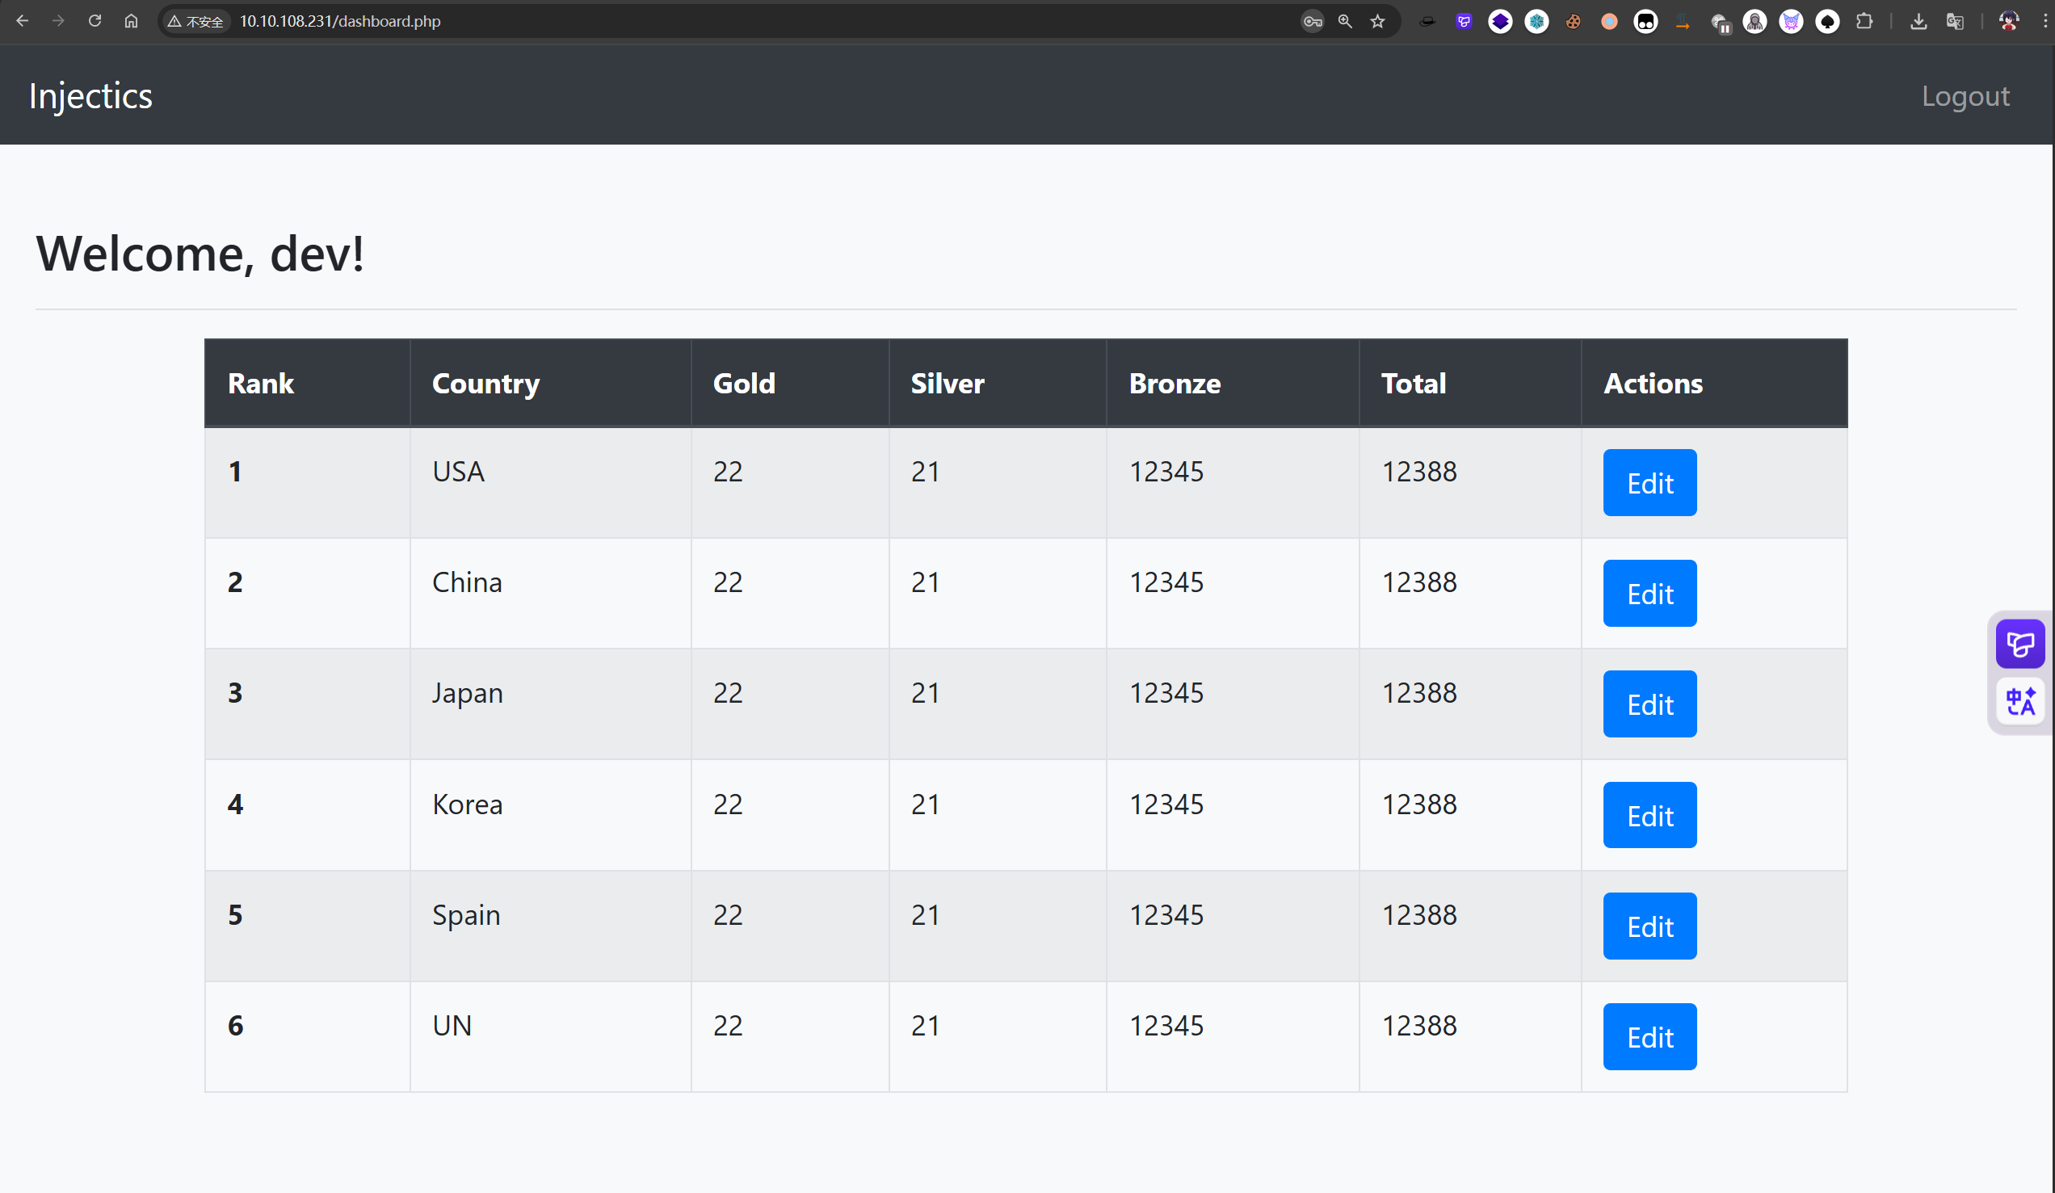Open the snowflake extension icon
Image resolution: width=2055 pixels, height=1193 pixels.
pos(1536,22)
